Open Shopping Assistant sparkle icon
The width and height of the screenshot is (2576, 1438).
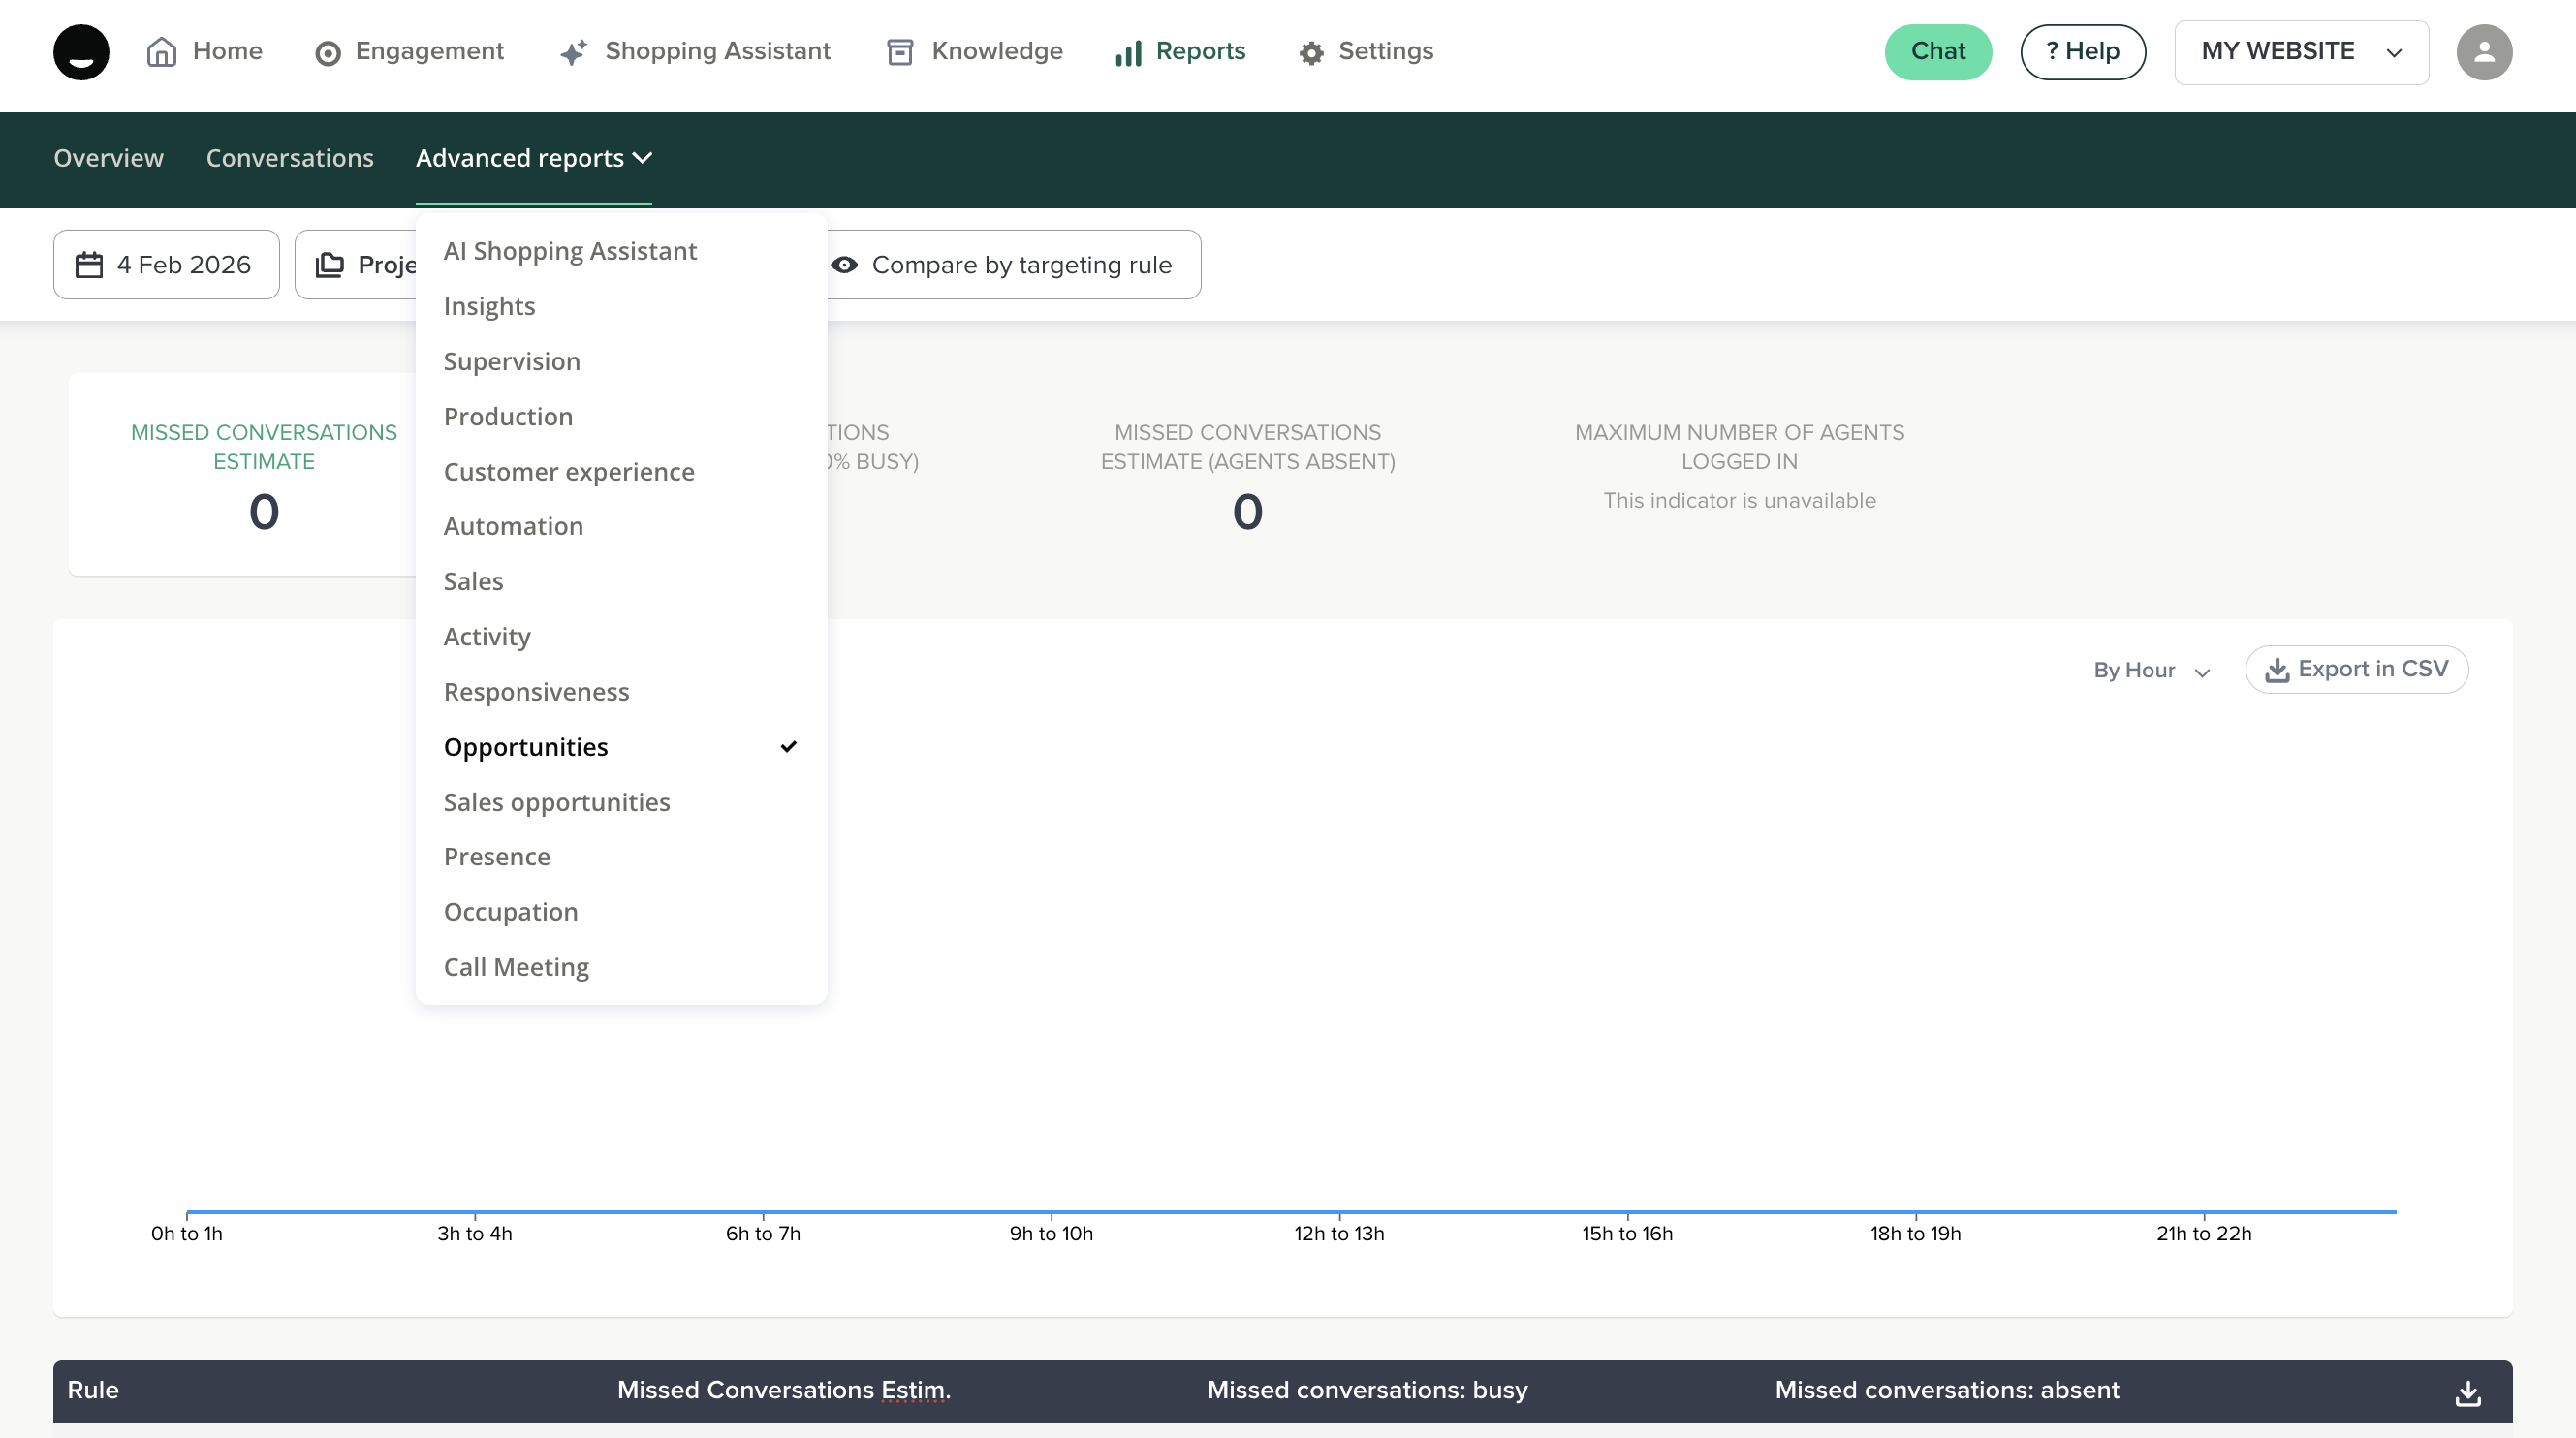(x=573, y=52)
